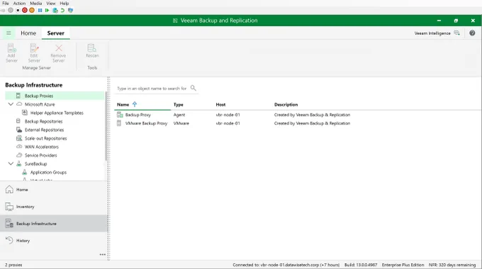Switch to the Home ribbon tab
The height and width of the screenshot is (269, 482).
28,33
